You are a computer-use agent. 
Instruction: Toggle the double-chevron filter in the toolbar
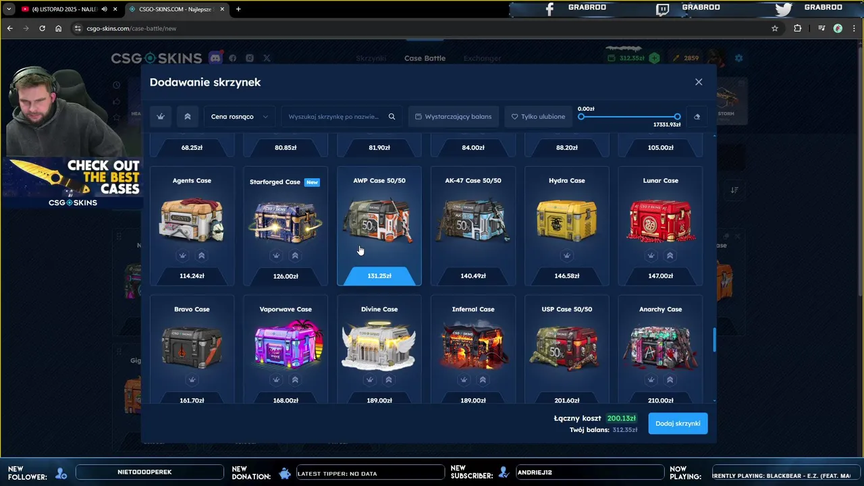[188, 117]
